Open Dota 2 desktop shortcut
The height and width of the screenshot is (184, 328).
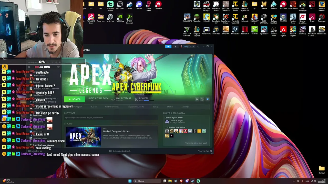(312, 5)
